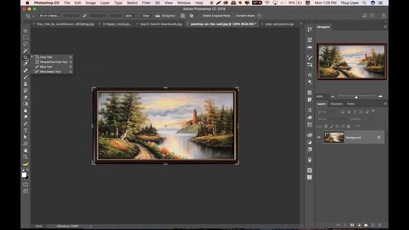Image resolution: width=409 pixels, height=230 pixels.
Task: Select the Dodge tool
Action: click(26, 117)
